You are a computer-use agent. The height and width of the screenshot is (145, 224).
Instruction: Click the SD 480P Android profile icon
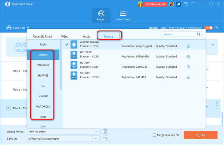coord(74,75)
